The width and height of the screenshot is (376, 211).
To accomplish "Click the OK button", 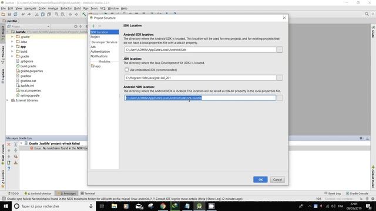I will coord(260,179).
